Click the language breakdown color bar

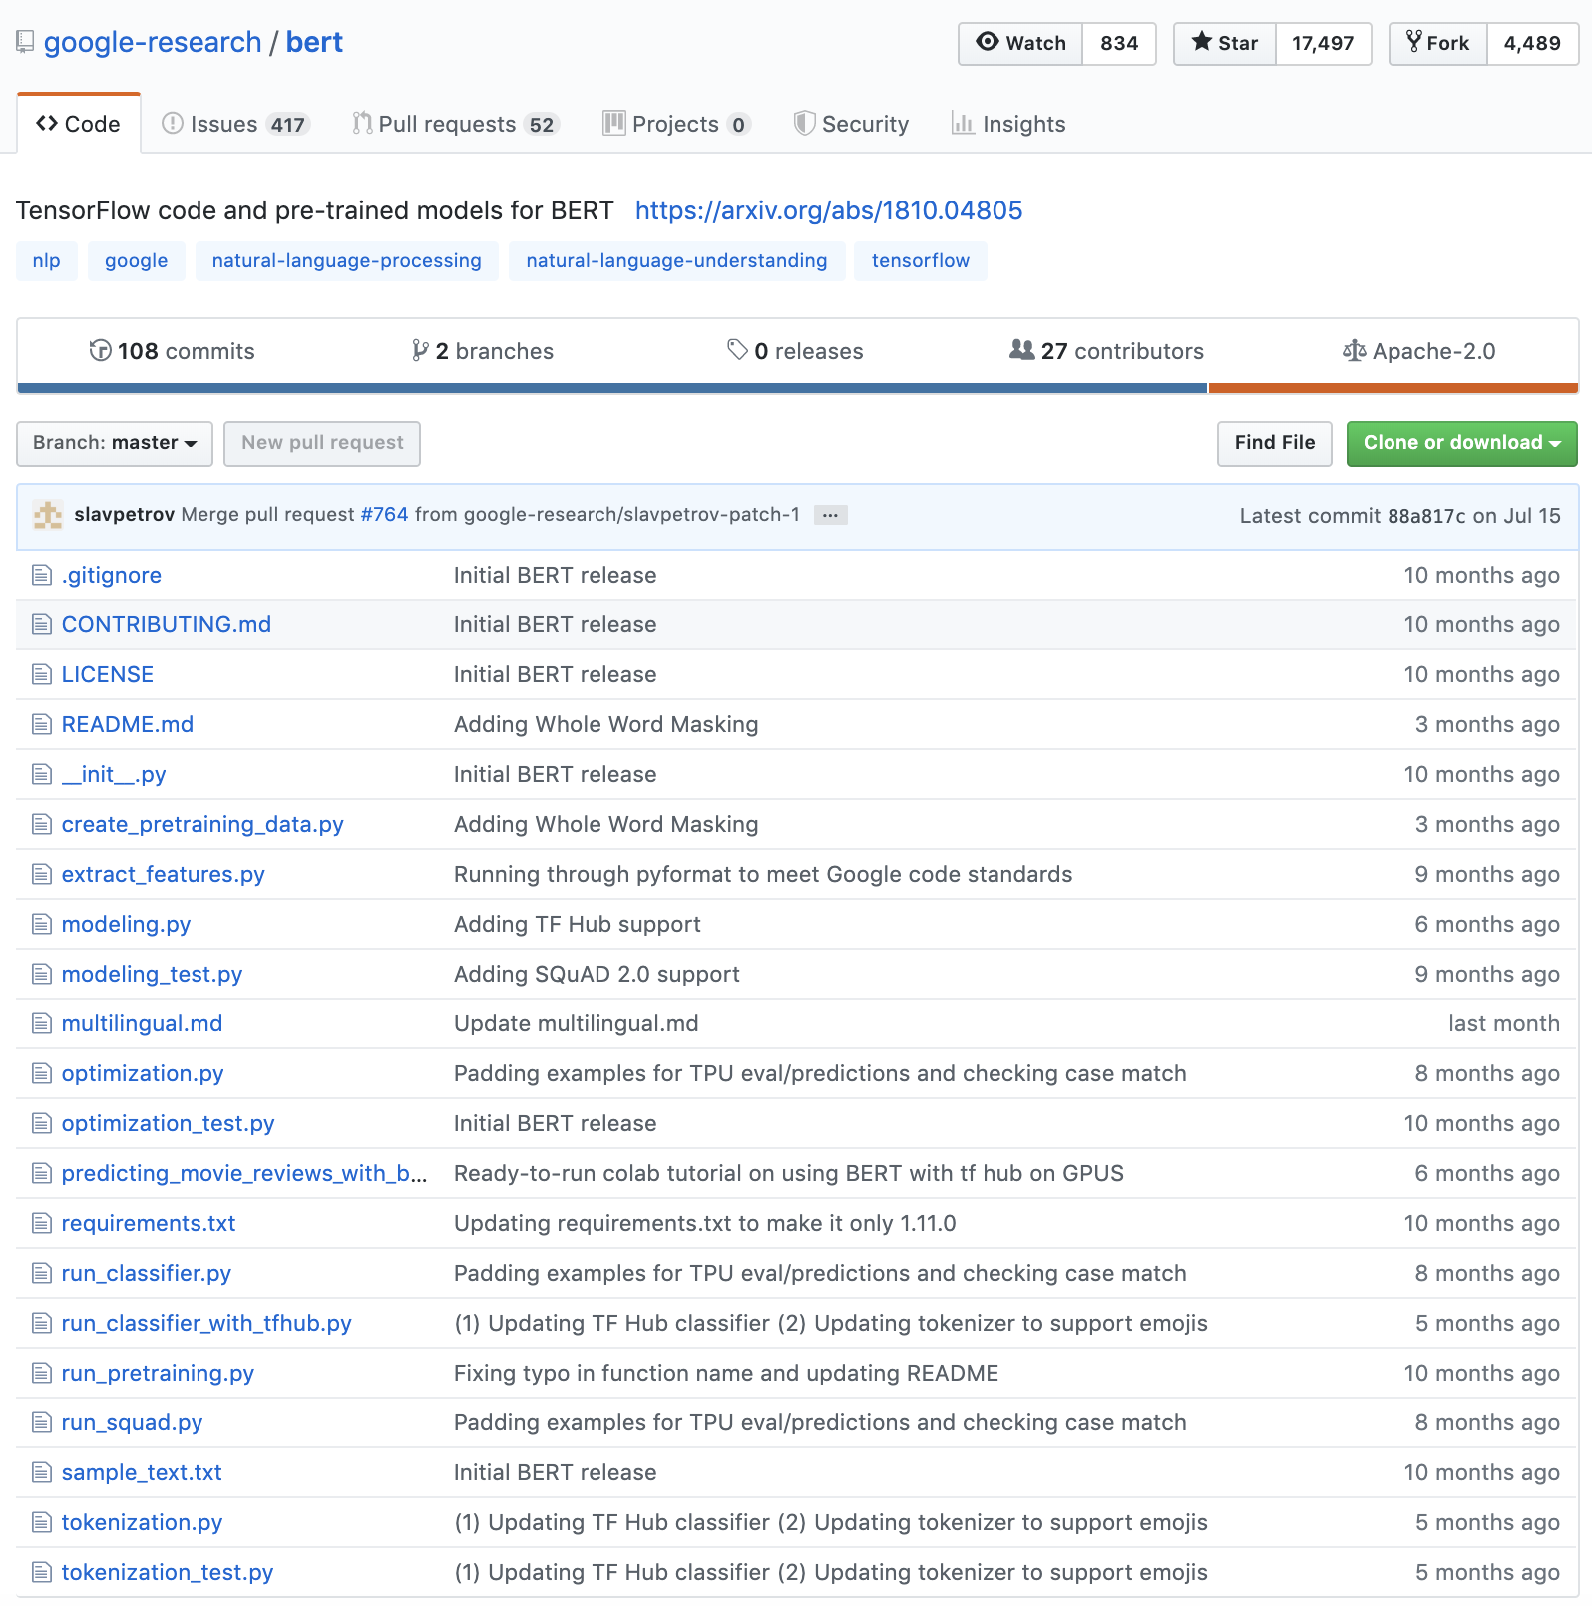point(797,388)
